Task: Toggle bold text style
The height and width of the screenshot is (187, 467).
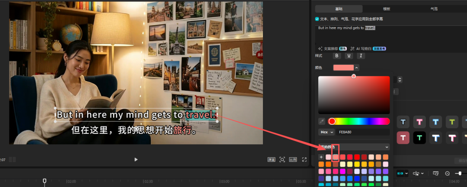Action: tap(337, 56)
